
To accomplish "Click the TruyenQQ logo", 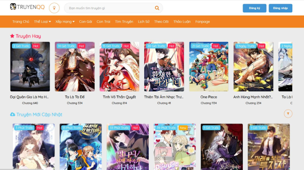I will [x=27, y=8].
